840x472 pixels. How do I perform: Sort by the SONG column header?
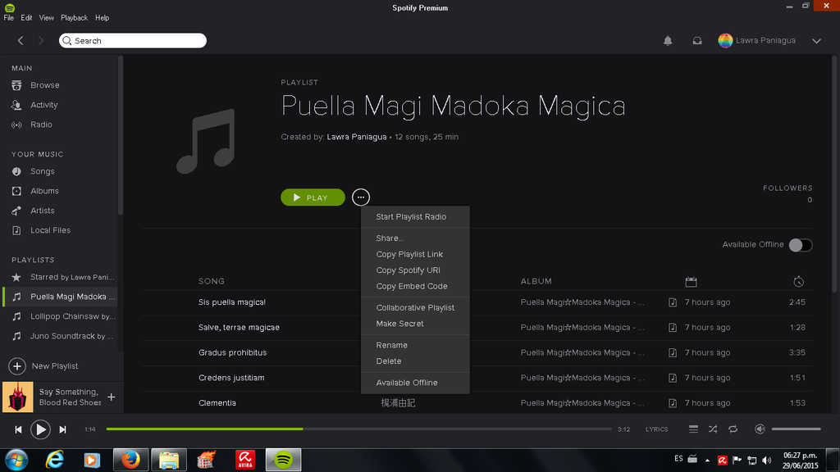212,282
